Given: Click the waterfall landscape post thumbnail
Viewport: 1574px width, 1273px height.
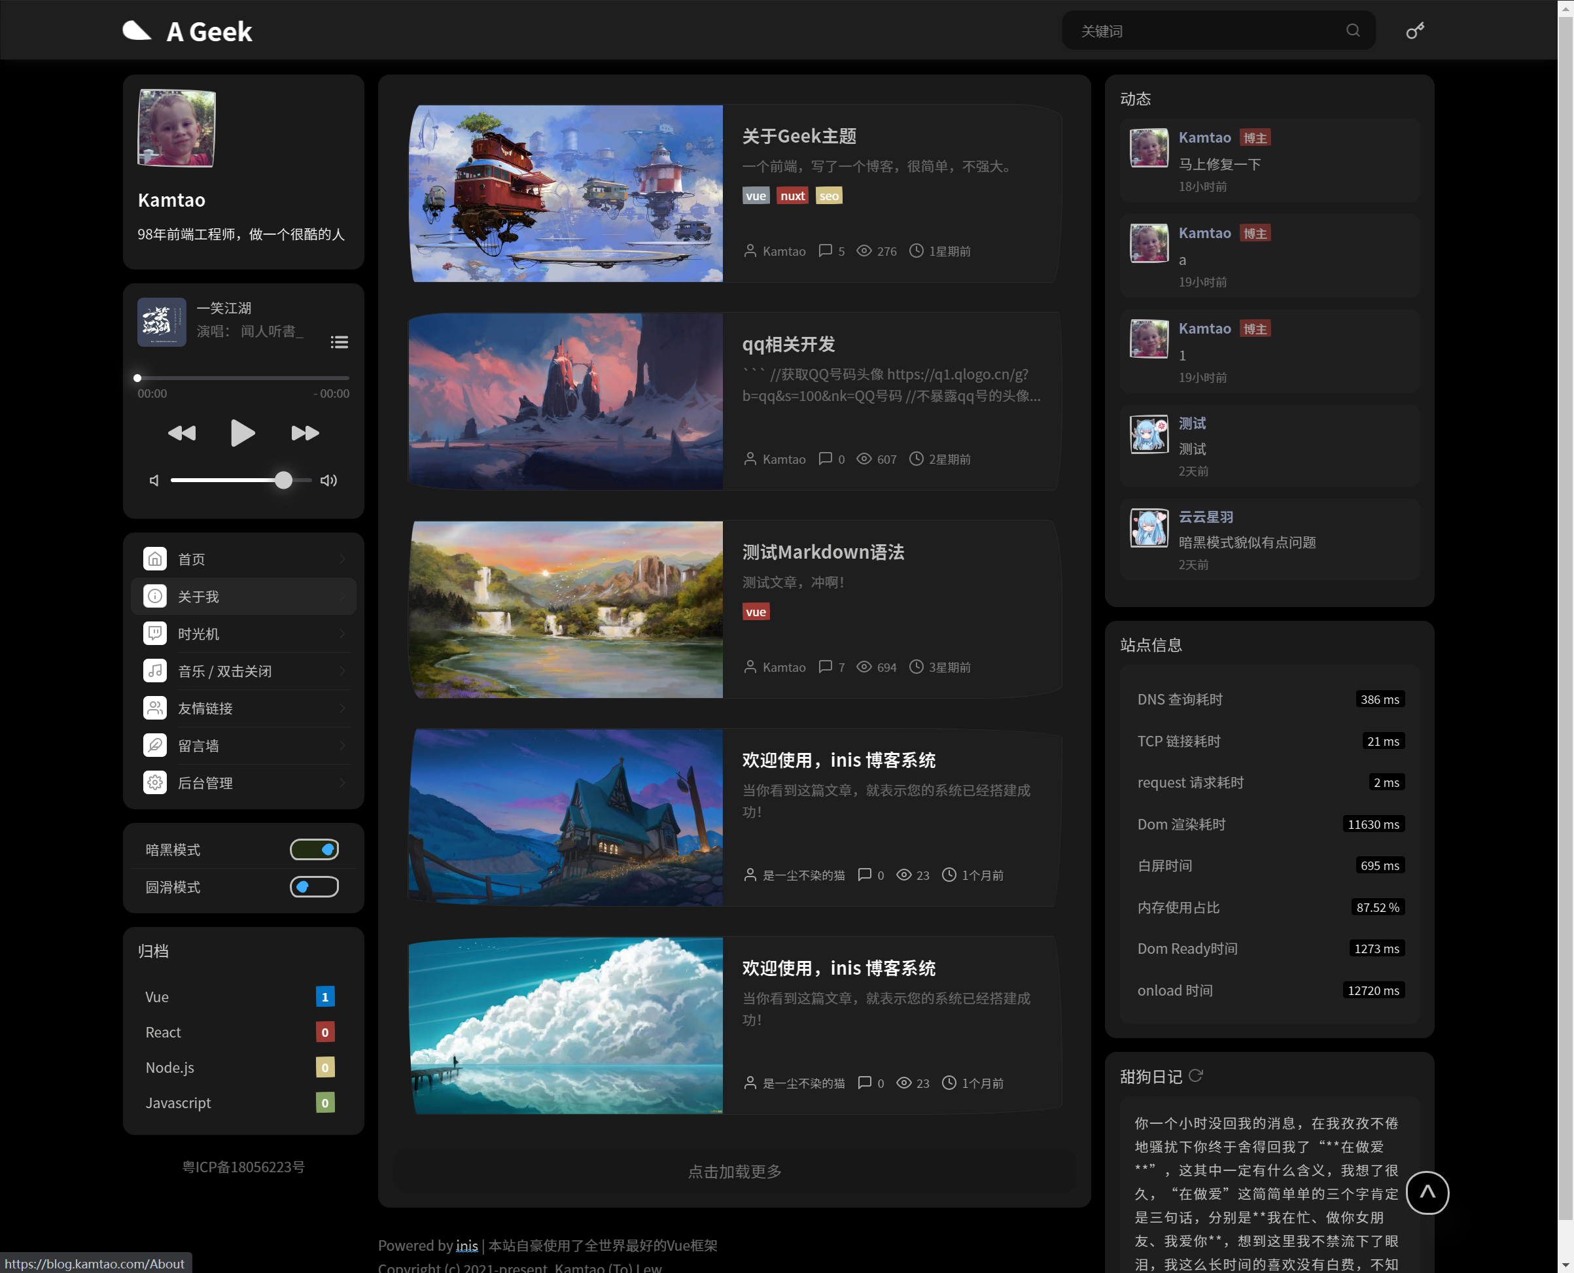Looking at the screenshot, I should [565, 610].
